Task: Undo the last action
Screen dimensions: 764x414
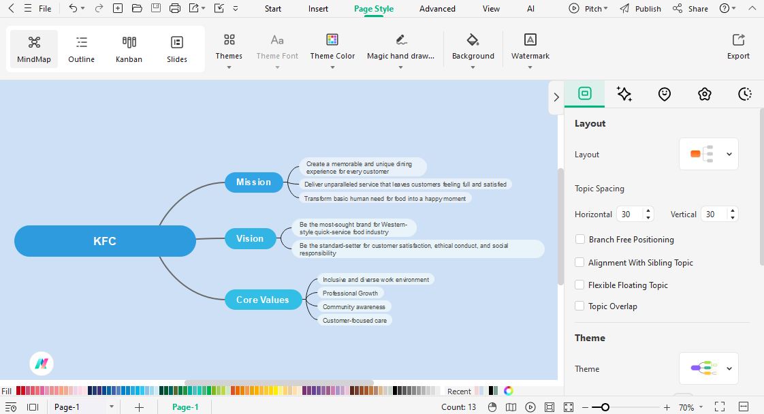Action: [73, 8]
